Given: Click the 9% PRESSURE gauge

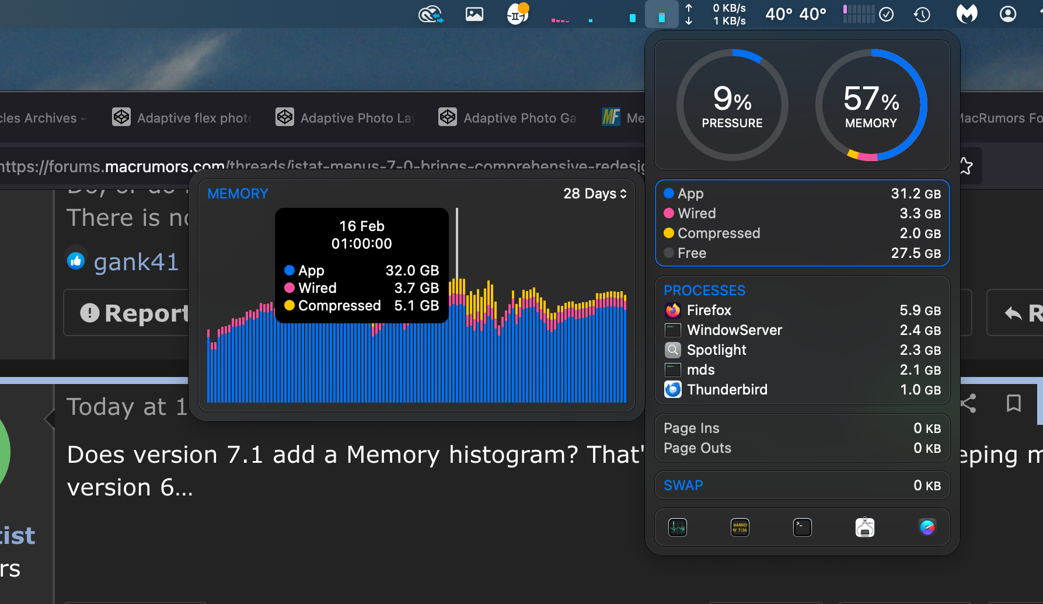Looking at the screenshot, I should pyautogui.click(x=732, y=105).
